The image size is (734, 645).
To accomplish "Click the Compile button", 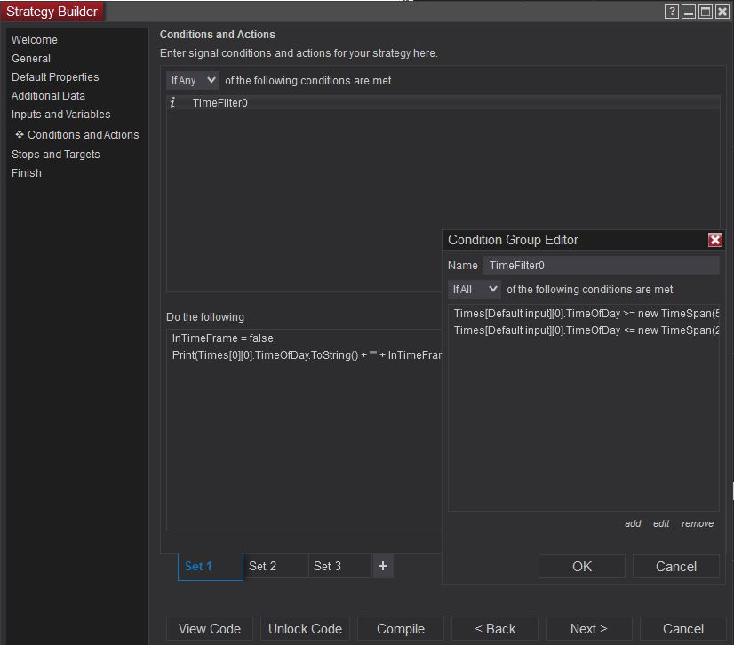I will [401, 628].
